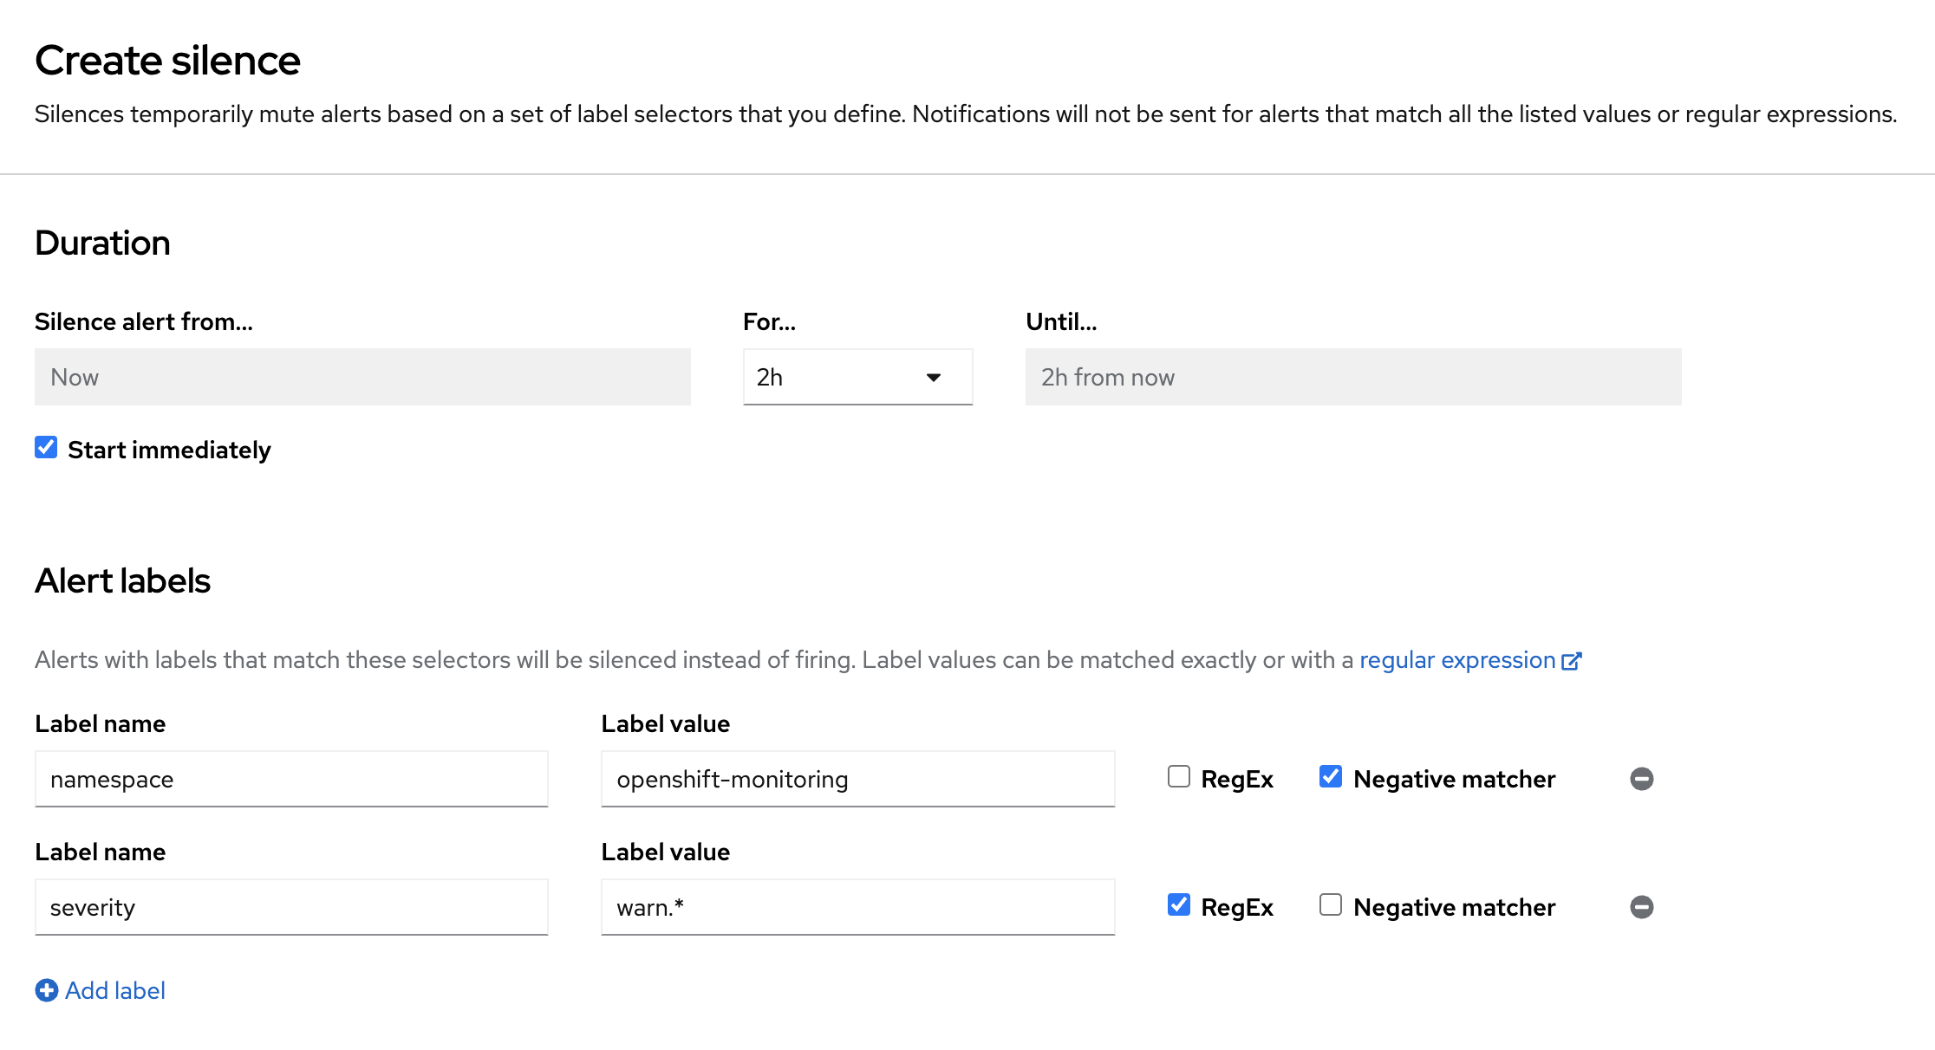Click the Start immediately label text

[x=169, y=450]
